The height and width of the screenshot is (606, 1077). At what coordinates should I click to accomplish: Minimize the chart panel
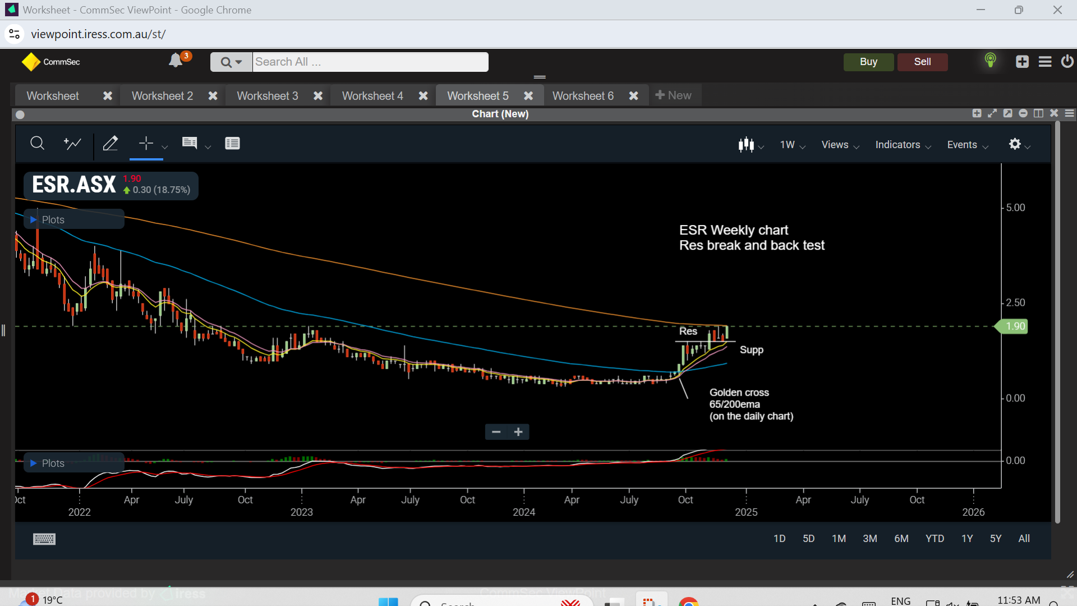tap(1023, 113)
